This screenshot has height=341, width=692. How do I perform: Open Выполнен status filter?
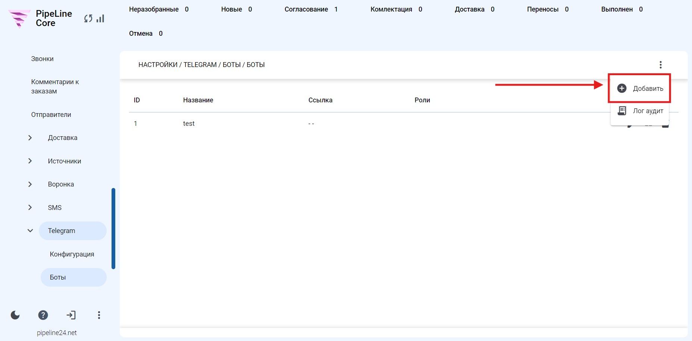[x=622, y=9]
